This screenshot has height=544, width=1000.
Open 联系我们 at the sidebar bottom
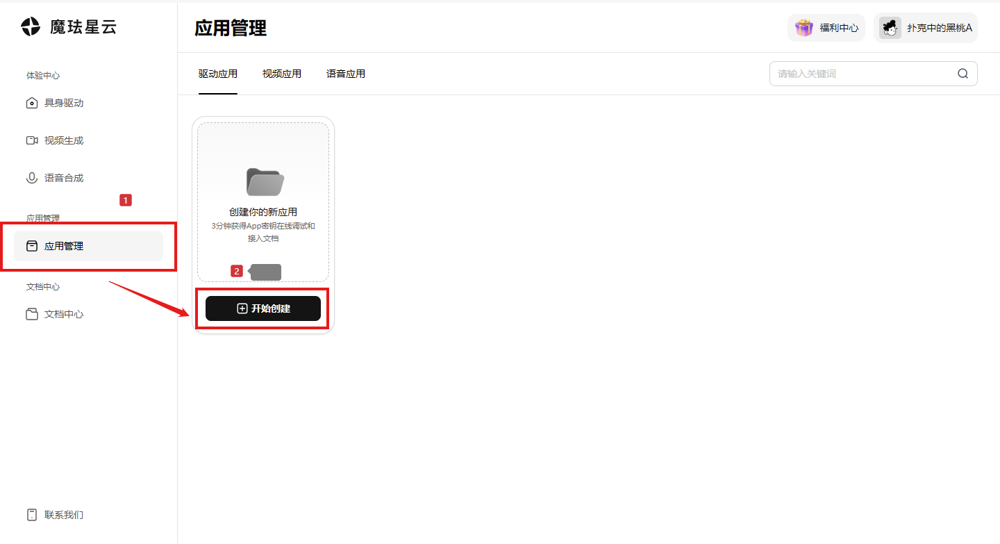(x=89, y=515)
